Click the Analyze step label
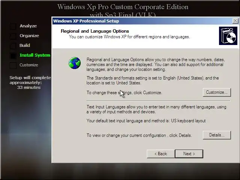This screenshot has width=240, height=180. click(x=28, y=26)
